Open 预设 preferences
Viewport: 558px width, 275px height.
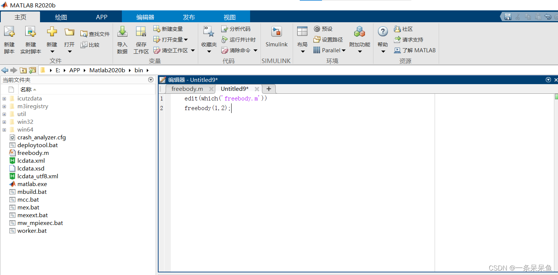click(323, 29)
